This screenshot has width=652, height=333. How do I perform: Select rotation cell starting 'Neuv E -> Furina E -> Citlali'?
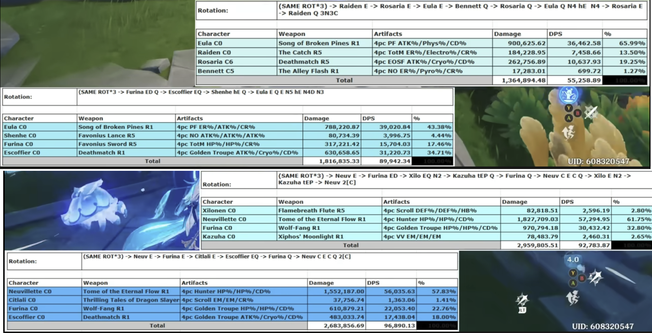pos(270,261)
